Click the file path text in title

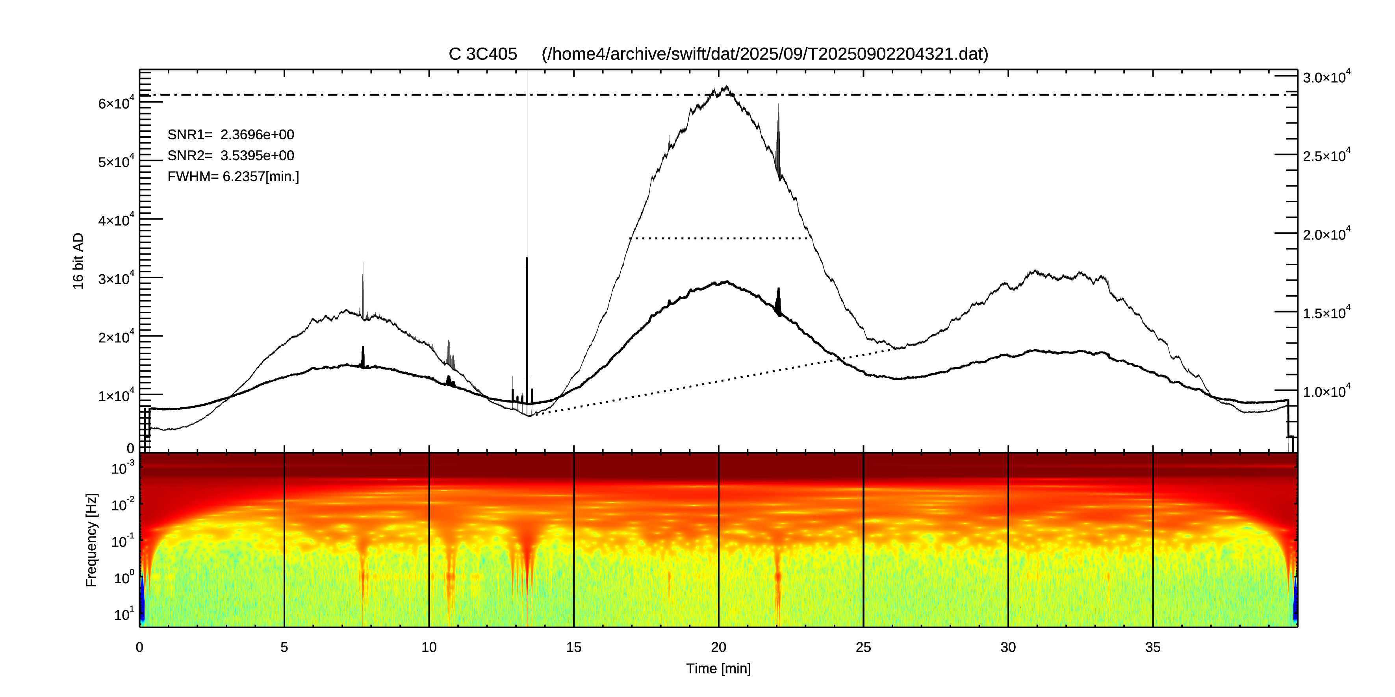coord(765,54)
